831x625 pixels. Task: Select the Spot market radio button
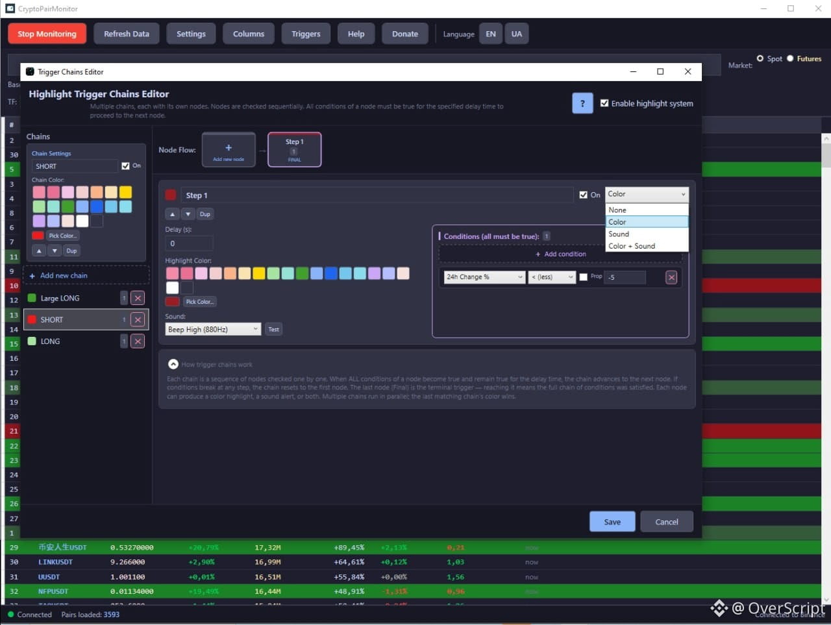tap(760, 58)
